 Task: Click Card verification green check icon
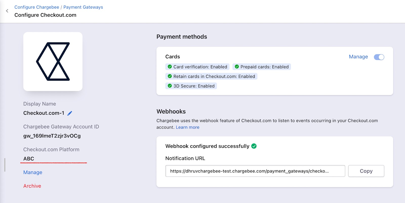(170, 67)
